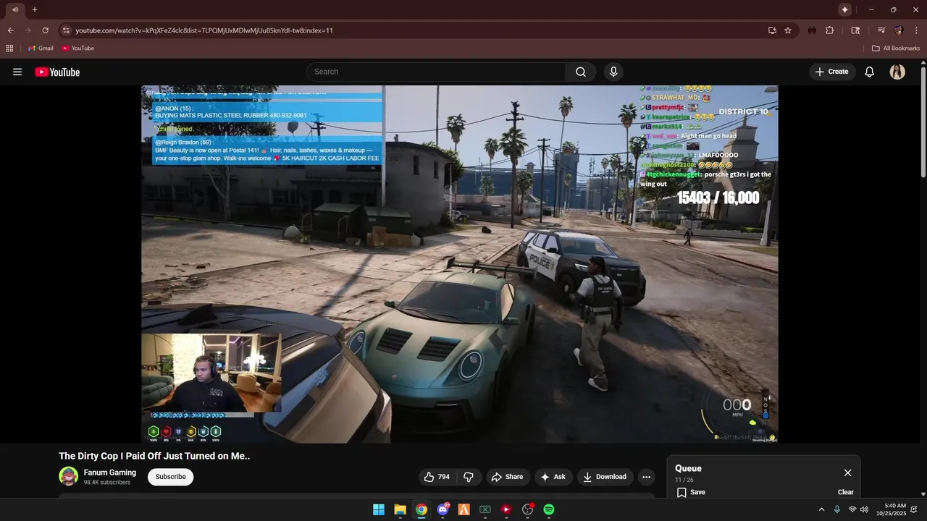Open media controls music-note icon
The width and height of the screenshot is (927, 521).
coord(881,30)
